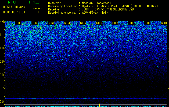Viewport: 169px width, 107px height.
Task: Click the red meteor echo dot in spectrogram
Action: coord(99,78)
